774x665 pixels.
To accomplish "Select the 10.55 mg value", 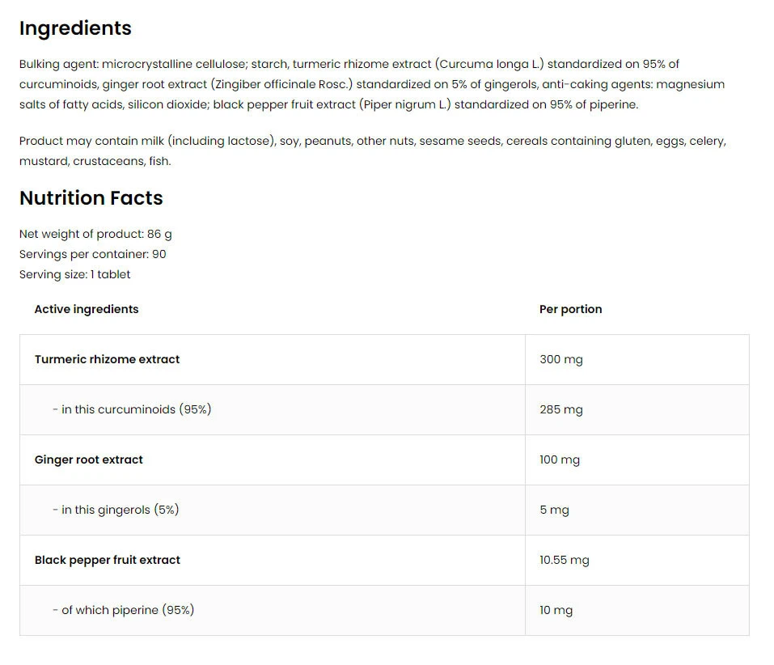I will click(x=564, y=560).
